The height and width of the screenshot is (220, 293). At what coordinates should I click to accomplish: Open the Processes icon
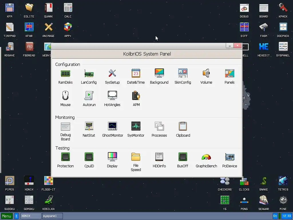click(159, 126)
